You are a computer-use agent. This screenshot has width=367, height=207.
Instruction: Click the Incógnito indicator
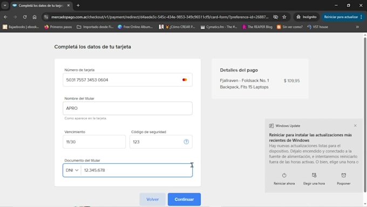[307, 17]
